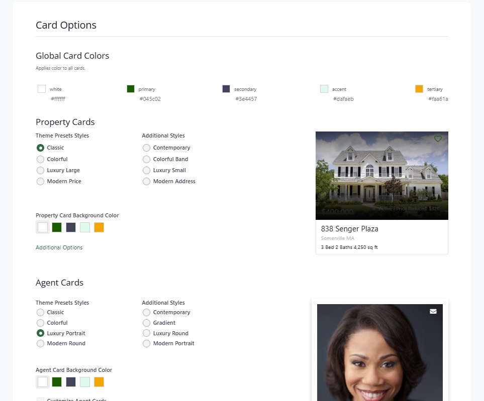Select the orange tertiary swatch for Agent Card Background
484x401 pixels.
click(99, 381)
